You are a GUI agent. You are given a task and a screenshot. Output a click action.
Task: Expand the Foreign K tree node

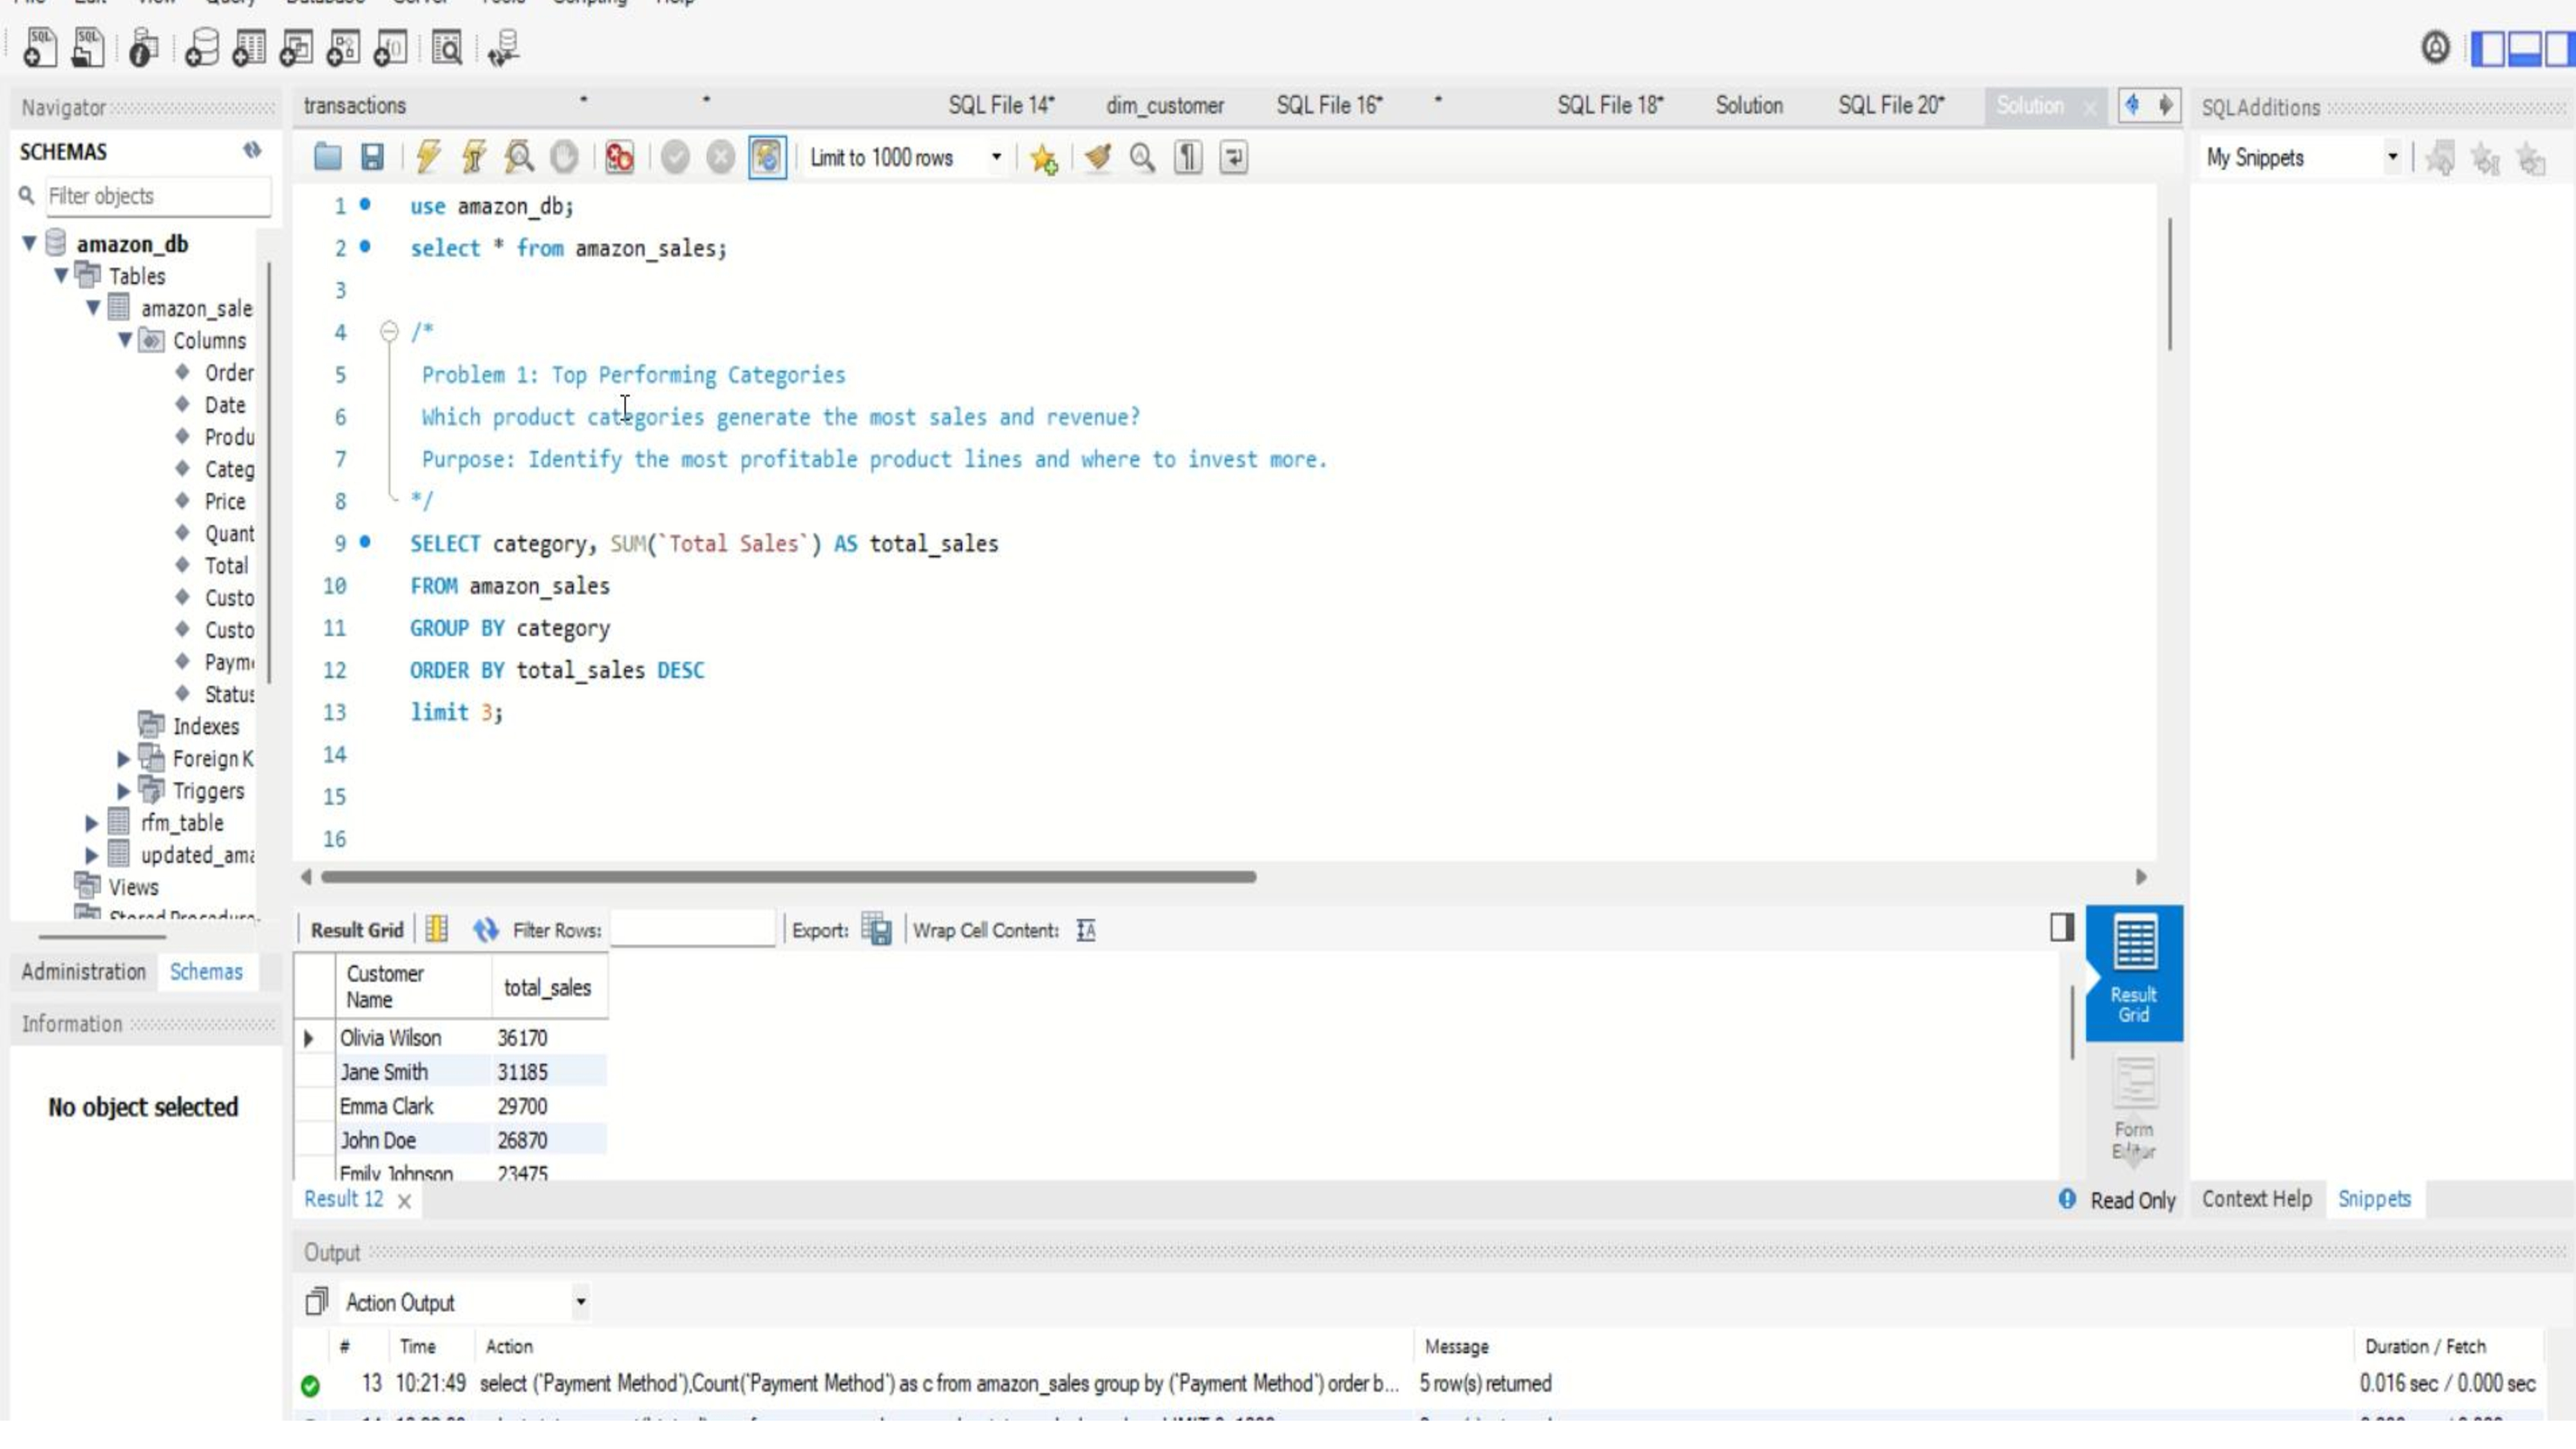[124, 759]
